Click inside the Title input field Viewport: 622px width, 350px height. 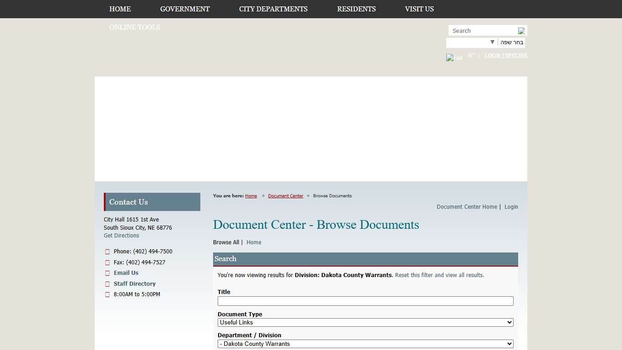(365, 301)
